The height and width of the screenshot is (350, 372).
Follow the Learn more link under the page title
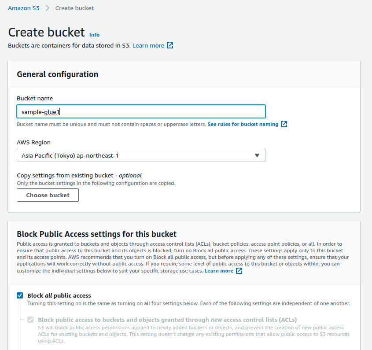click(148, 45)
